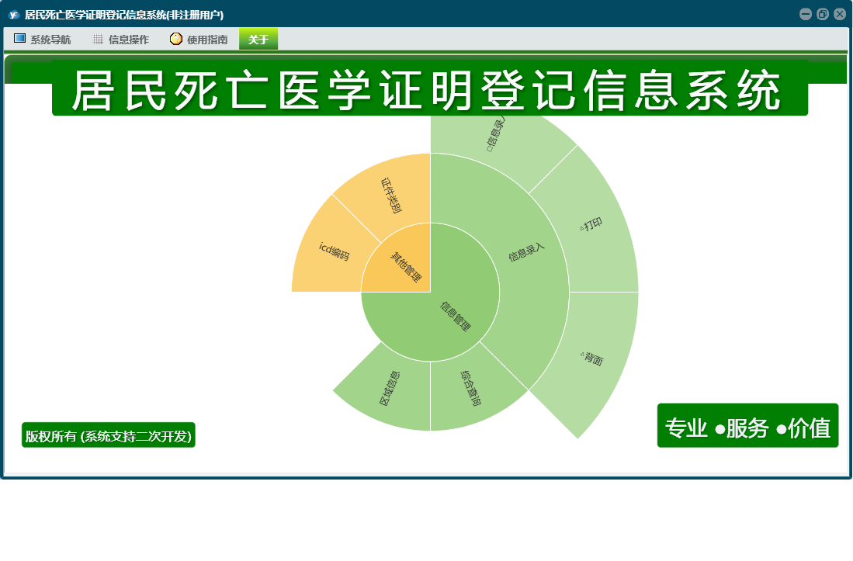Click the 专业 服务 价值 banner
Image resolution: width=853 pixels, height=561 pixels.
pos(747,426)
